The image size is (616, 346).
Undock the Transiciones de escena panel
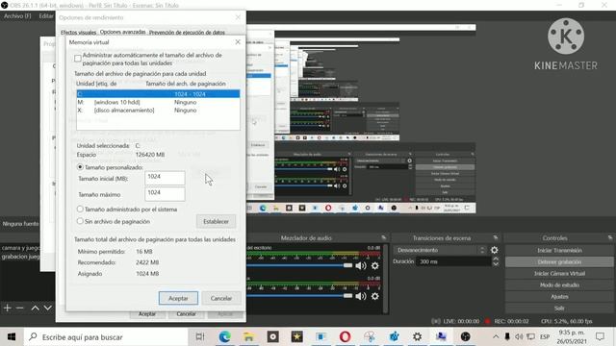[496, 237]
